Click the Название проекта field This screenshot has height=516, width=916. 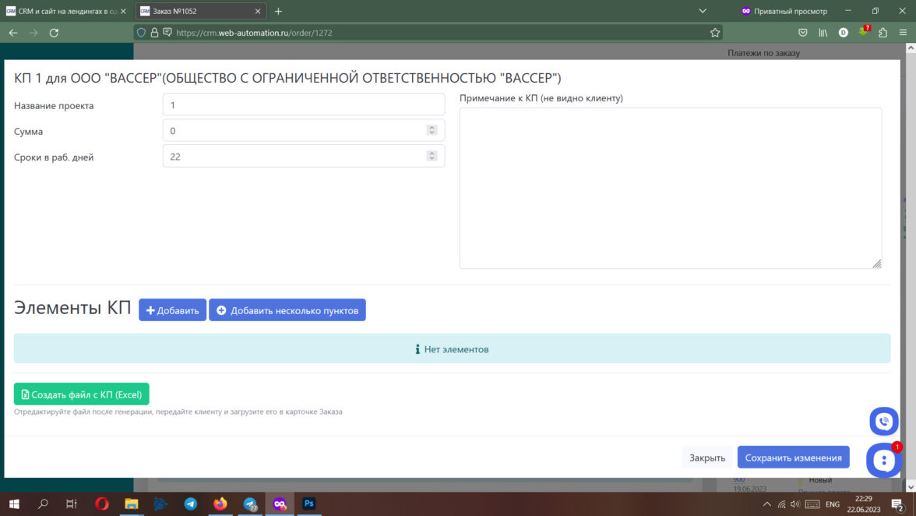[x=304, y=105]
